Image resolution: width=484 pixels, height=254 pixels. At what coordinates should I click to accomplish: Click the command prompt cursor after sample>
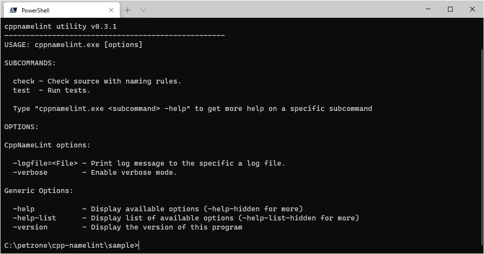coord(139,245)
